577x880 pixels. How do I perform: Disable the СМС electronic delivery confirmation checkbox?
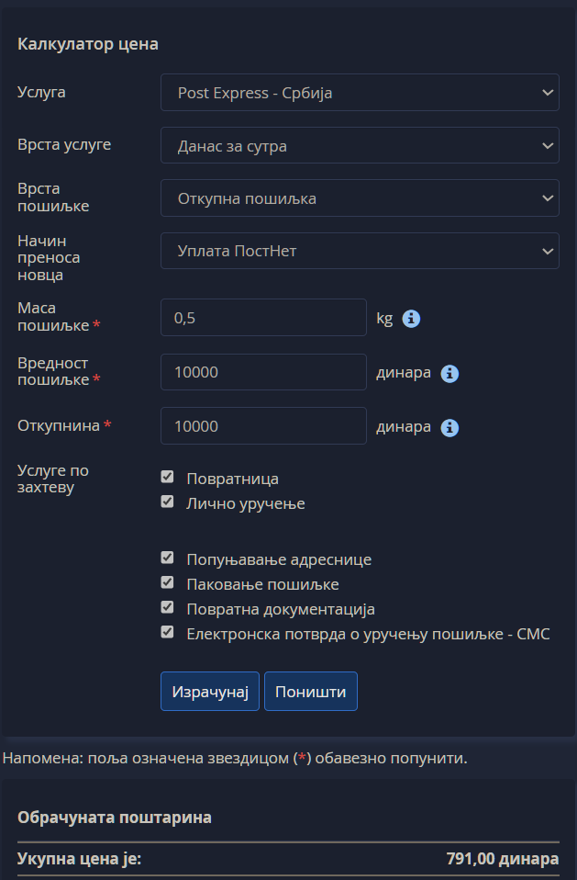pos(167,632)
